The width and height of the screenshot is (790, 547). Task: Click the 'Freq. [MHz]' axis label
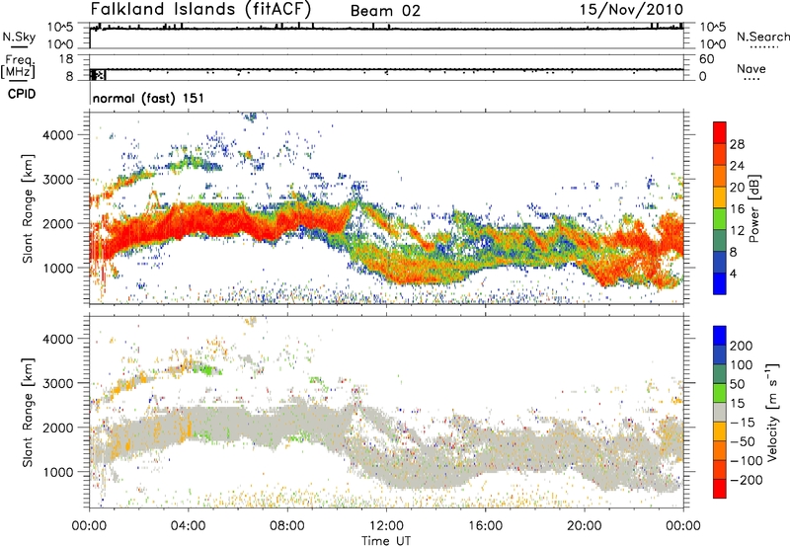pos(19,67)
